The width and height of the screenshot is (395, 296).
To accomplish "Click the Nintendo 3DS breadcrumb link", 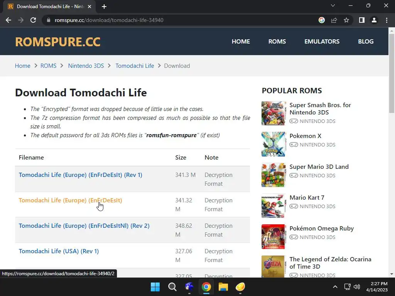I will pyautogui.click(x=86, y=66).
